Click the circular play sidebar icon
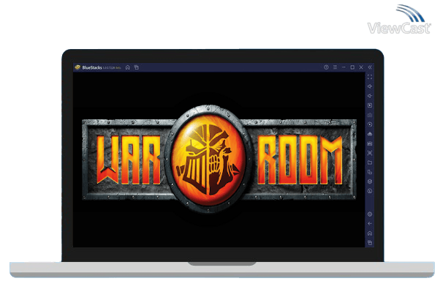 pos(370,124)
